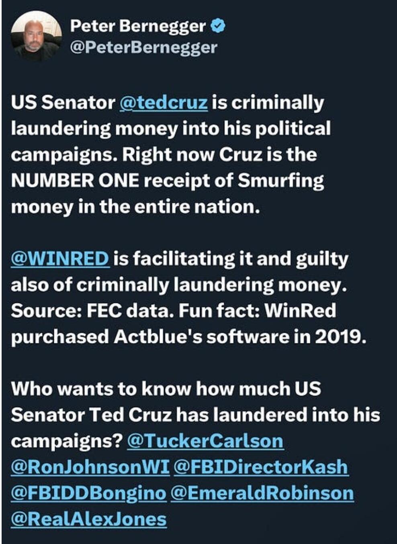Open the @WINRED mention link

click(x=60, y=259)
